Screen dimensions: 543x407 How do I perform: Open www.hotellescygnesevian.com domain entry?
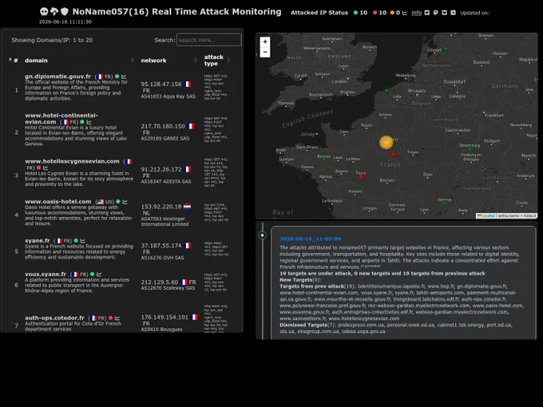pos(72,161)
